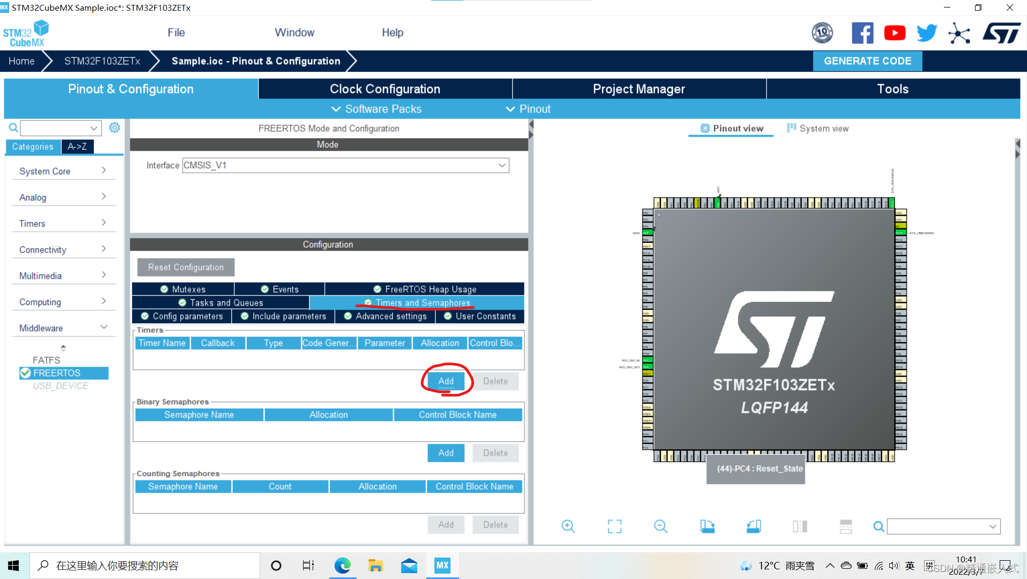Open Tasks and Queues tab

(x=220, y=303)
